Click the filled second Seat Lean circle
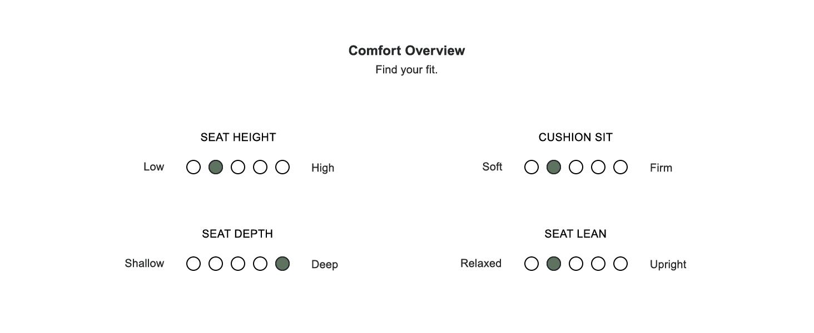The height and width of the screenshot is (333, 814). 554,264
